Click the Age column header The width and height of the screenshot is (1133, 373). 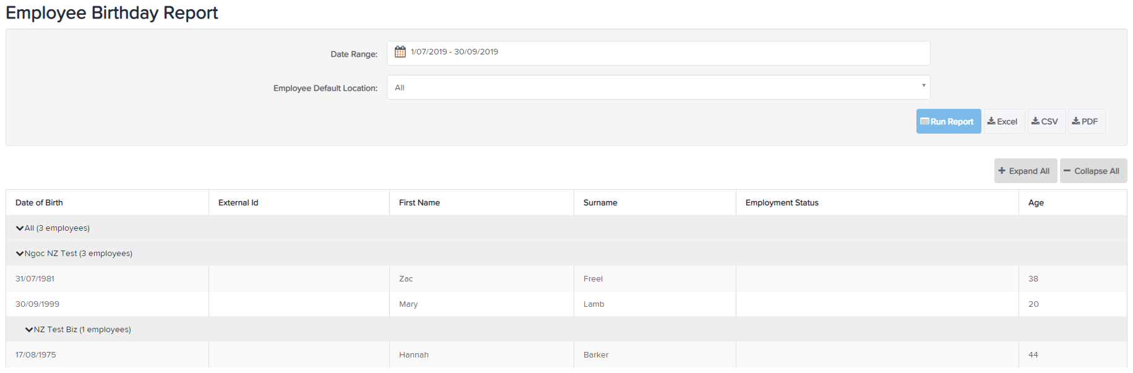[x=1036, y=202]
